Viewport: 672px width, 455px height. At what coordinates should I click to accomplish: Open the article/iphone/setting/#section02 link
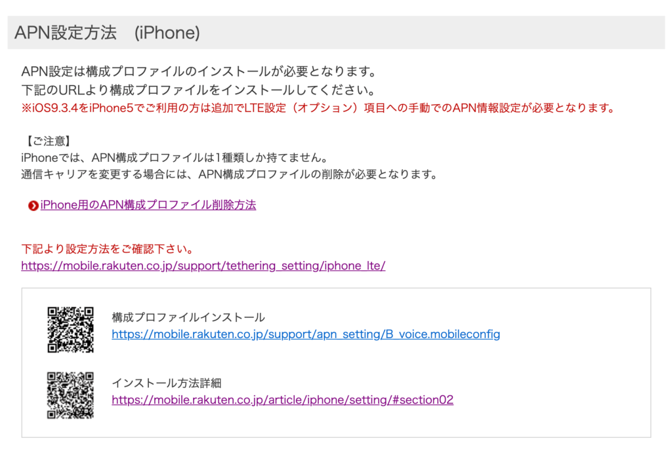coord(282,400)
